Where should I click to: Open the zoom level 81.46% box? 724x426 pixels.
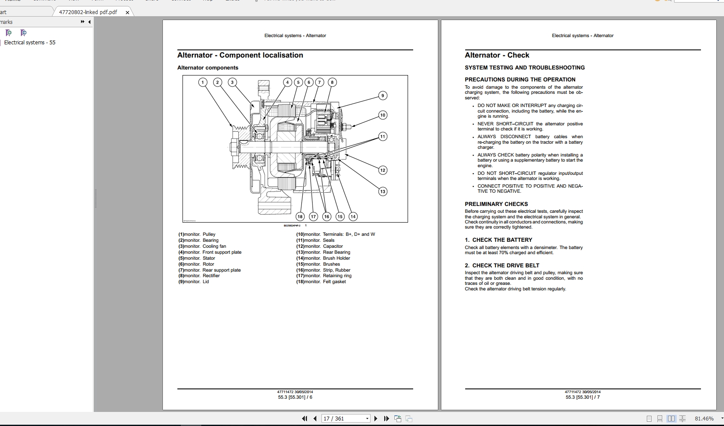[x=704, y=419]
